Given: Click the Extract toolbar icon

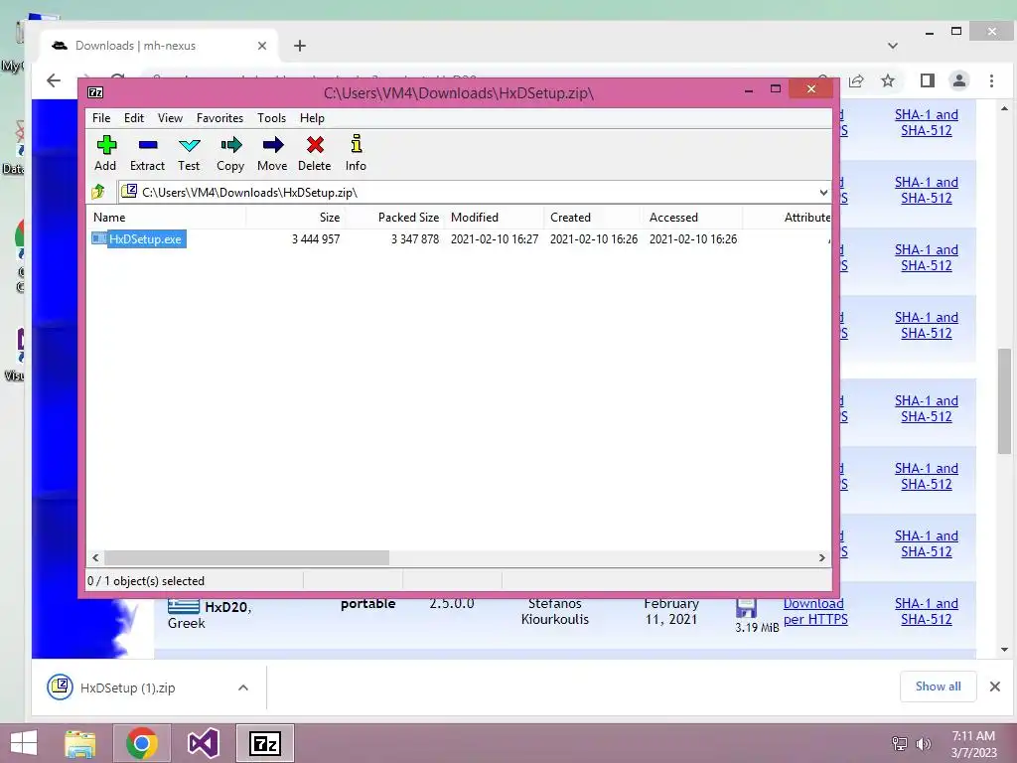Looking at the screenshot, I should (148, 145).
